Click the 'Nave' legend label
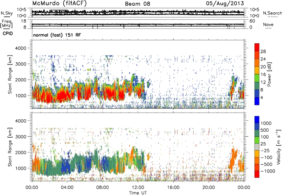The height and width of the screenshot is (195, 282). (x=268, y=24)
